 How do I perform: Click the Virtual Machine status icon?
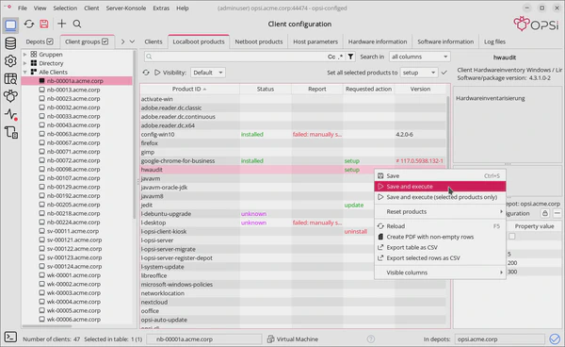click(270, 339)
